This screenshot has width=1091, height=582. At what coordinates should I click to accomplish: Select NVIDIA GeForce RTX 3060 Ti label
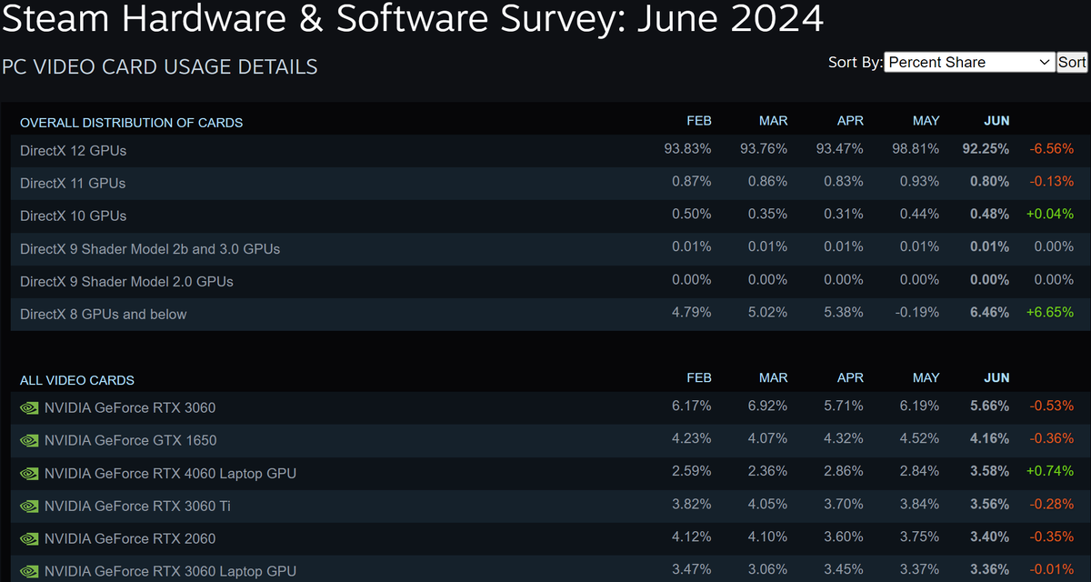pyautogui.click(x=137, y=506)
